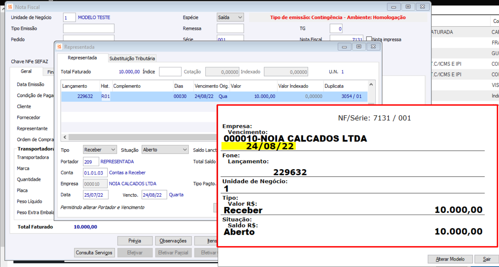
Task: Sort by the Lançamento column header
Action: (x=81, y=86)
